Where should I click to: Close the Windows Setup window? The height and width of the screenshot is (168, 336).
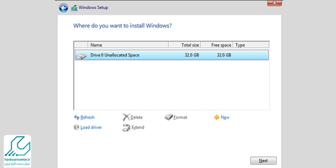[x=275, y=3]
